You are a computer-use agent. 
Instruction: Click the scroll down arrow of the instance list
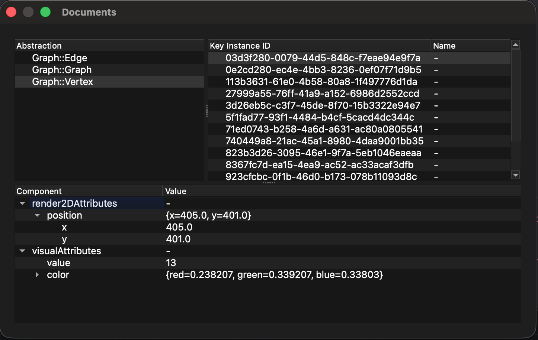pos(515,175)
